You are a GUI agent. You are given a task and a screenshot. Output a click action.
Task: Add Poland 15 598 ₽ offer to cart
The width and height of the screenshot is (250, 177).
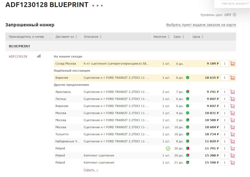click(x=233, y=163)
